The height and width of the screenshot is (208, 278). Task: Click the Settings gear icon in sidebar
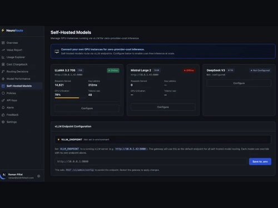click(x=3, y=122)
